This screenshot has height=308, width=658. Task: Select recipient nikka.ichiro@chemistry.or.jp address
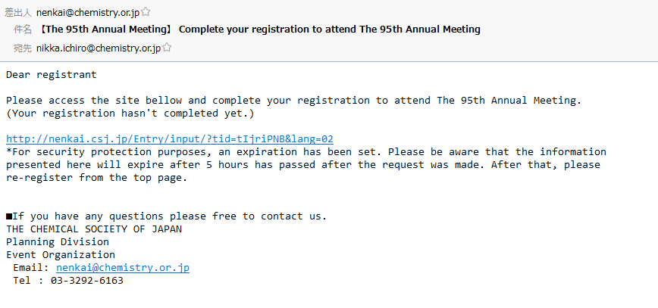(99, 48)
